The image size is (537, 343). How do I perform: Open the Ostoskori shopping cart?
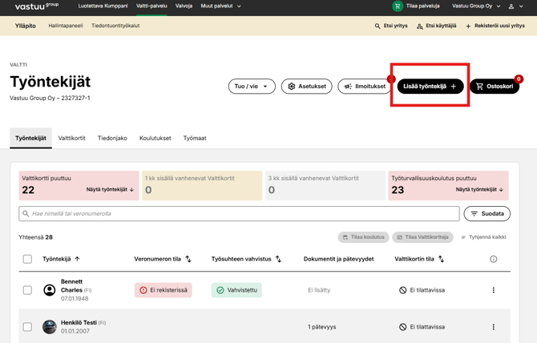[x=495, y=87]
